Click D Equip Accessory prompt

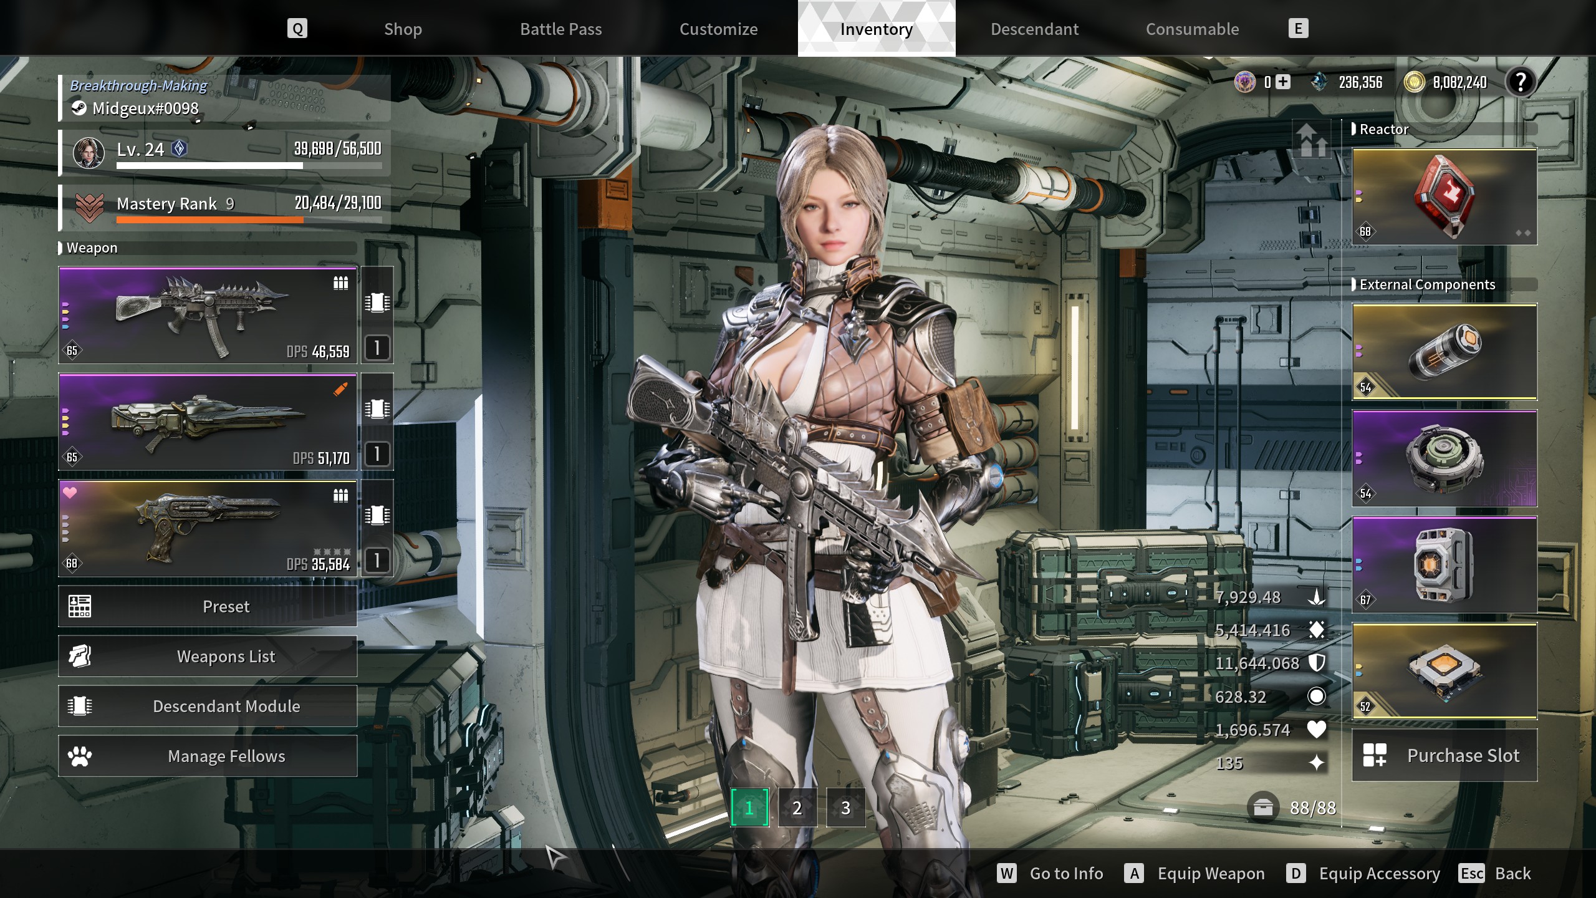(1363, 873)
